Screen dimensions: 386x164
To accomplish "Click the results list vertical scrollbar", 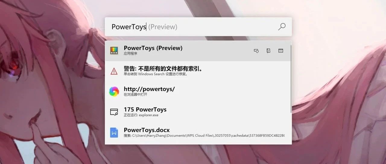I will pos(291,79).
